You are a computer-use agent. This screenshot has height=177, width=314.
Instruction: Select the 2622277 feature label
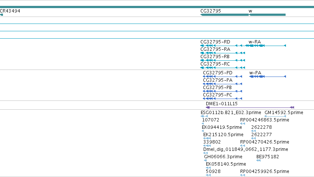coord(262,135)
